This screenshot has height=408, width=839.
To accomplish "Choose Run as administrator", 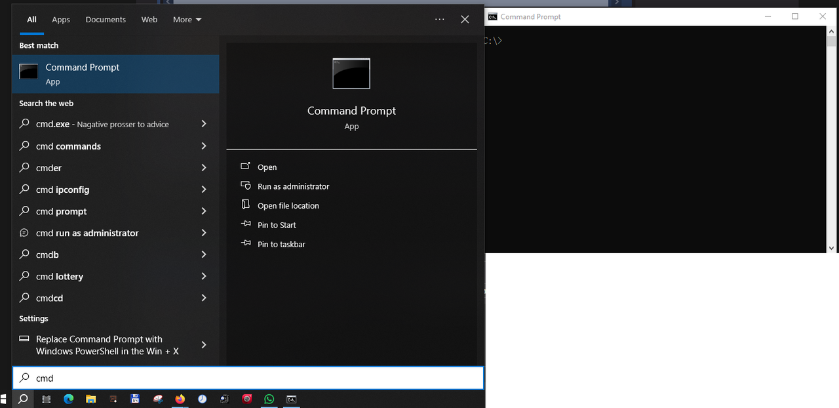I will pos(293,186).
